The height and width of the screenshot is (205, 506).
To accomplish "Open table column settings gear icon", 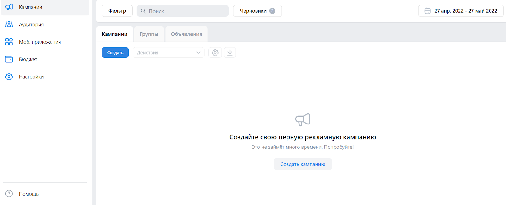I will pos(215,52).
